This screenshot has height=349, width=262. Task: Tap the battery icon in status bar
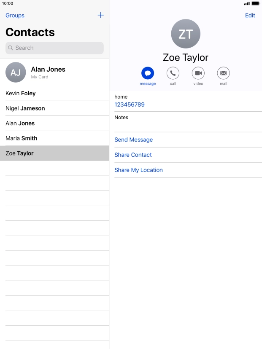pyautogui.click(x=255, y=3)
